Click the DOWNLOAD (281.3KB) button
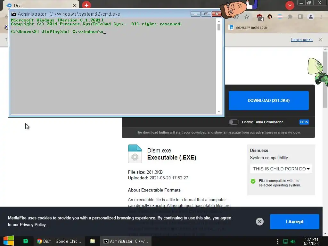The height and width of the screenshot is (246, 328). [269, 100]
